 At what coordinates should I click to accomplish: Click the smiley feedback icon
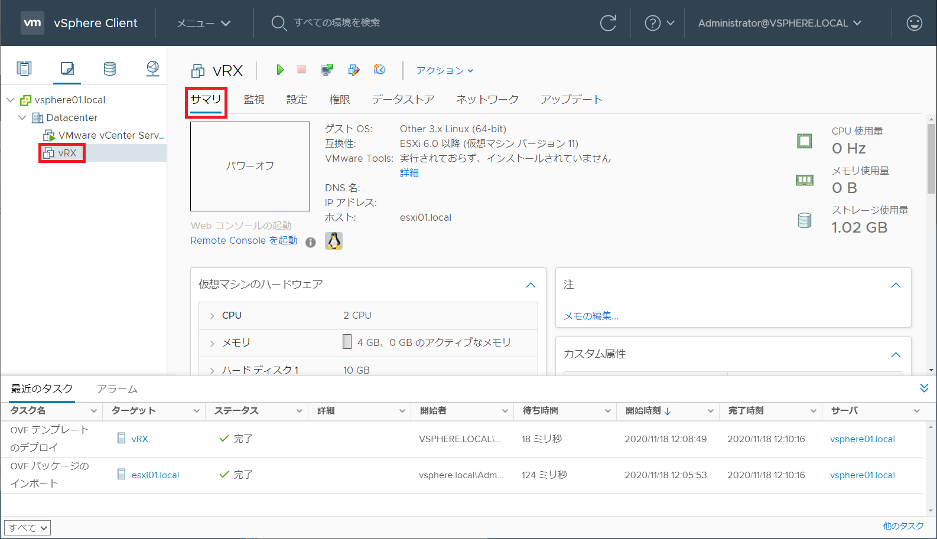914,23
